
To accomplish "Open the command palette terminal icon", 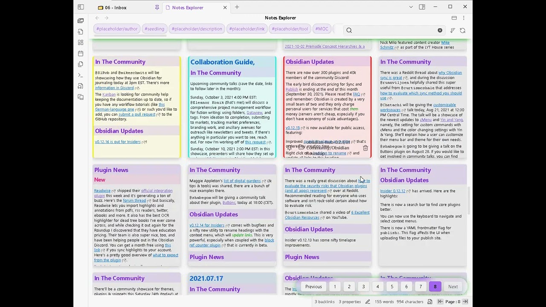I will click(x=81, y=75).
